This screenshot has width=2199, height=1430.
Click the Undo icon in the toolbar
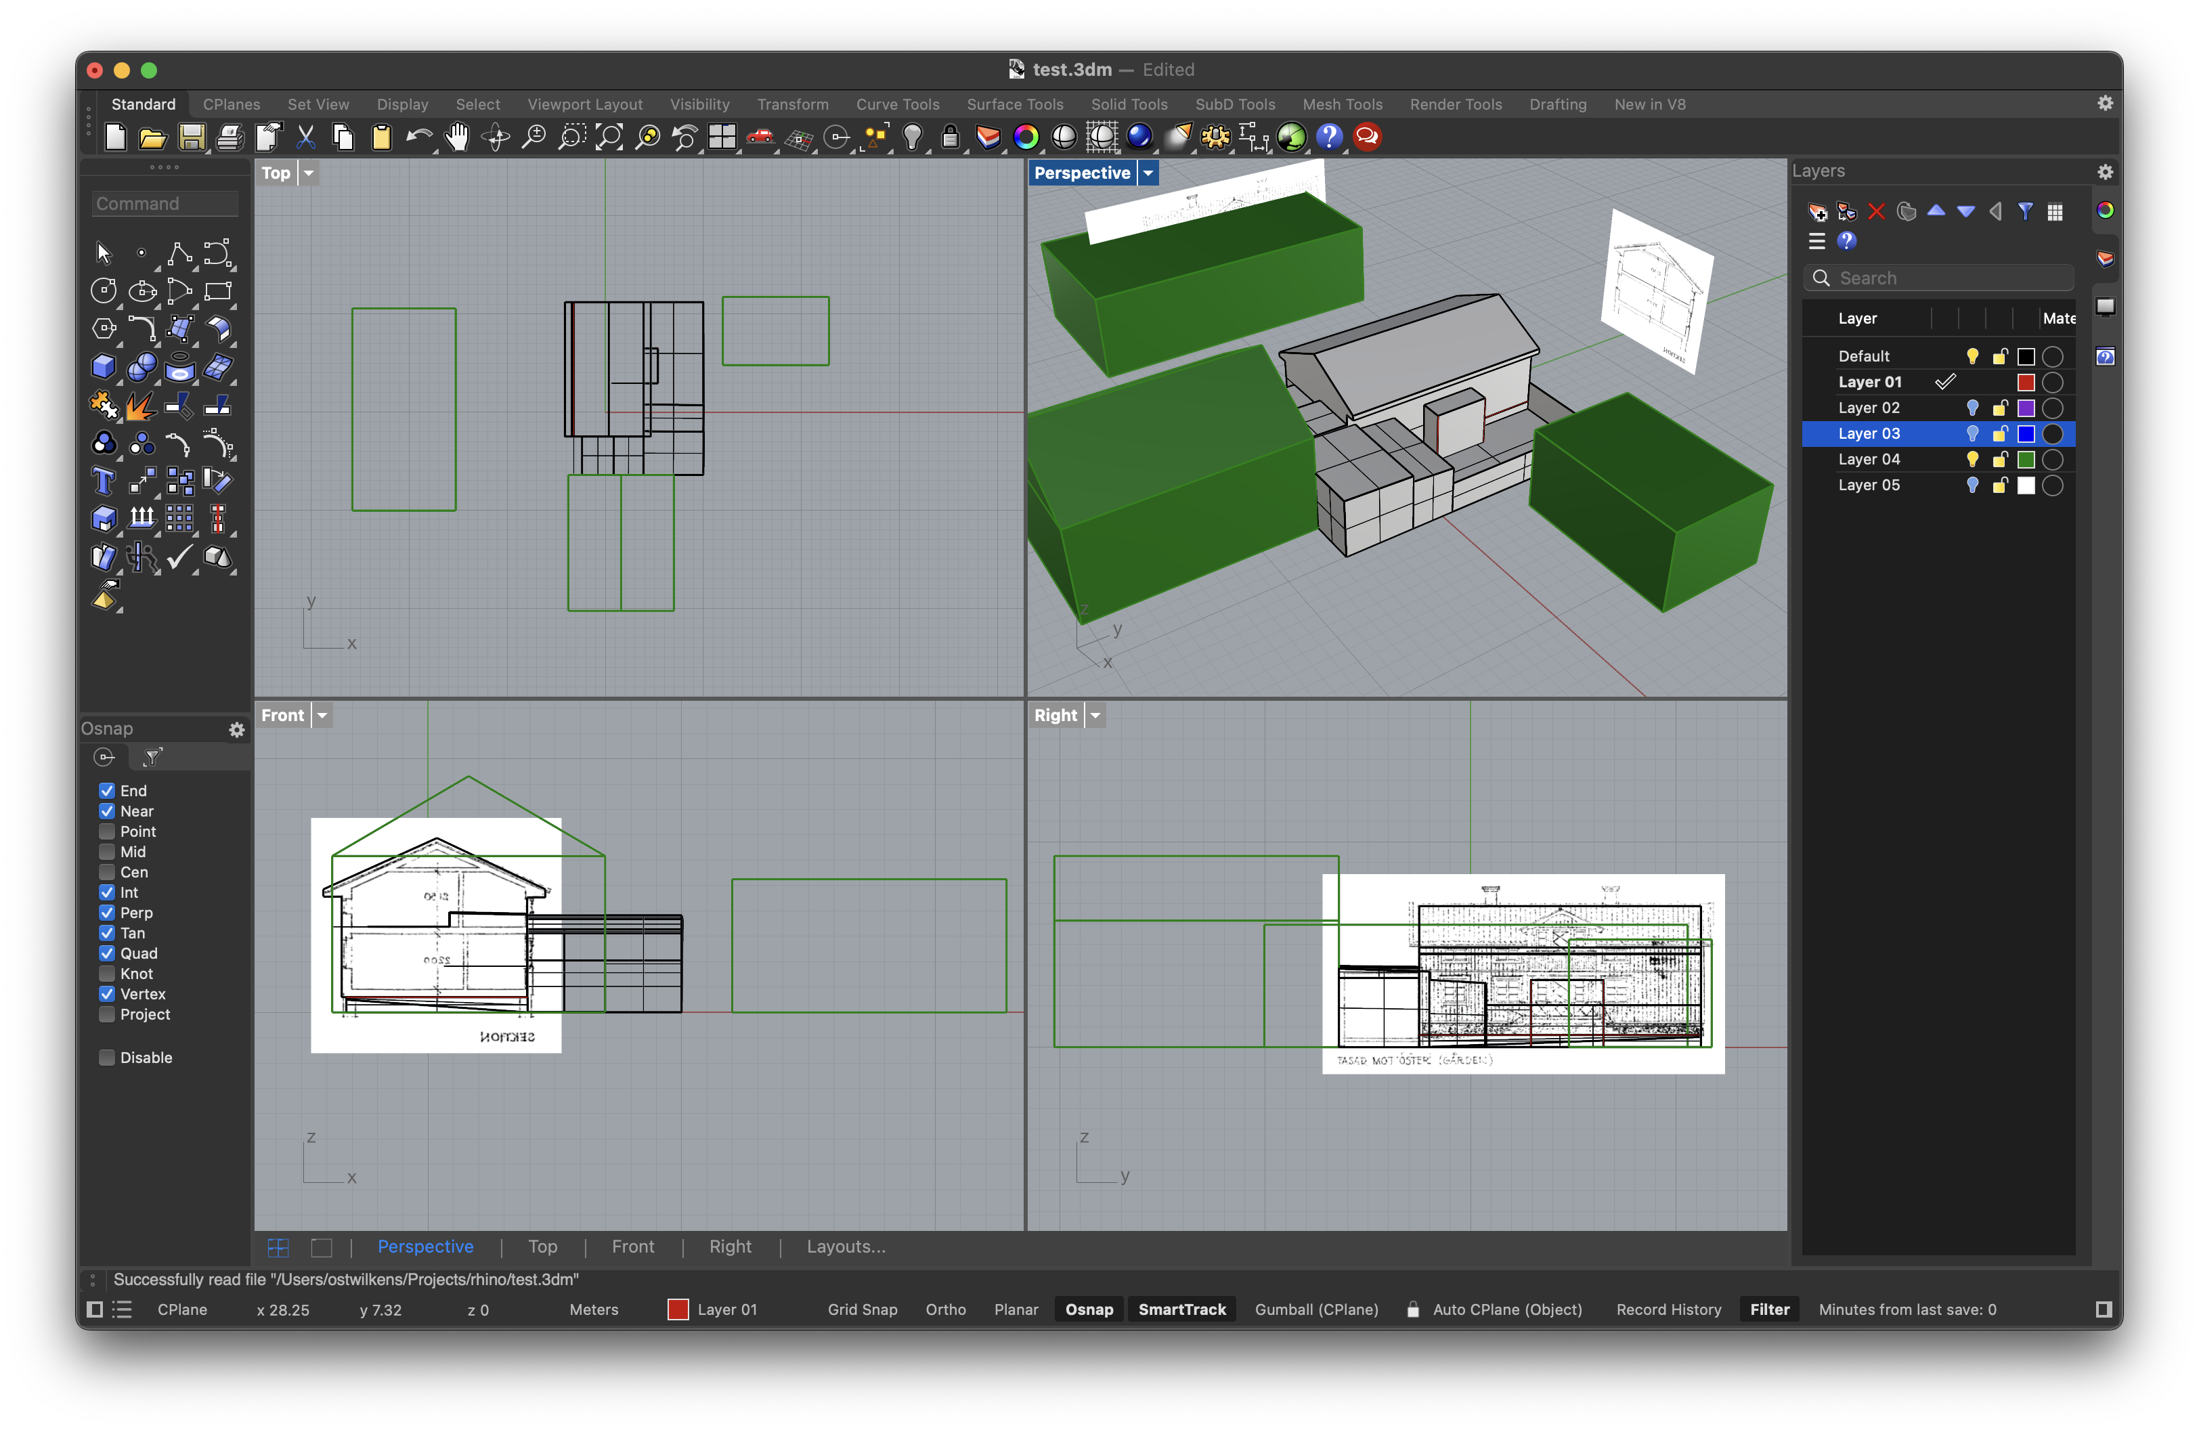418,137
